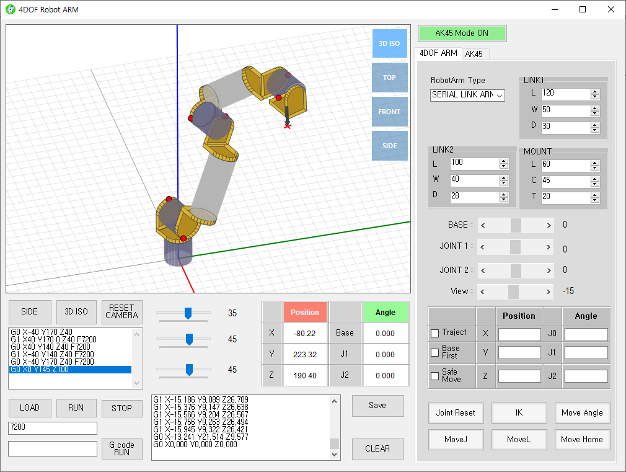Viewport: 626px width, 472px height.
Task: Switch to TOP camera view
Action: pos(389,78)
